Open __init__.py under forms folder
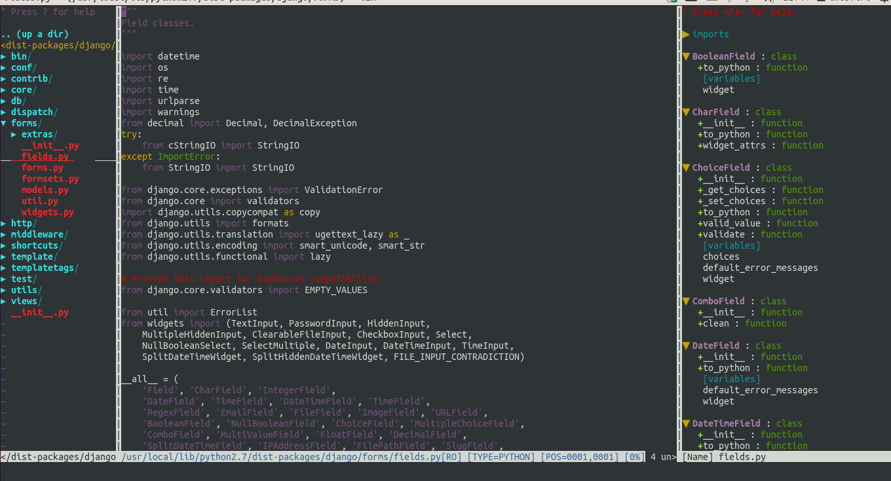This screenshot has height=481, width=891. pos(50,145)
